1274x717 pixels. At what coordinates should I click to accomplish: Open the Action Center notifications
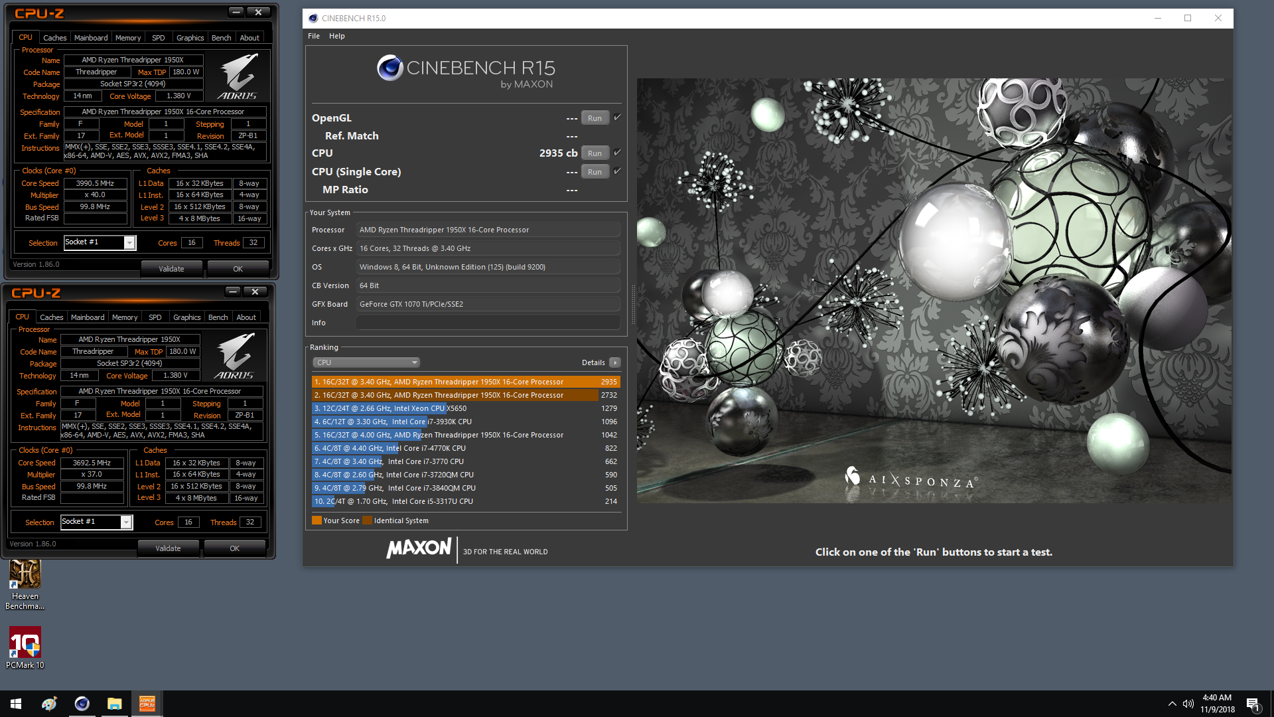point(1253,704)
